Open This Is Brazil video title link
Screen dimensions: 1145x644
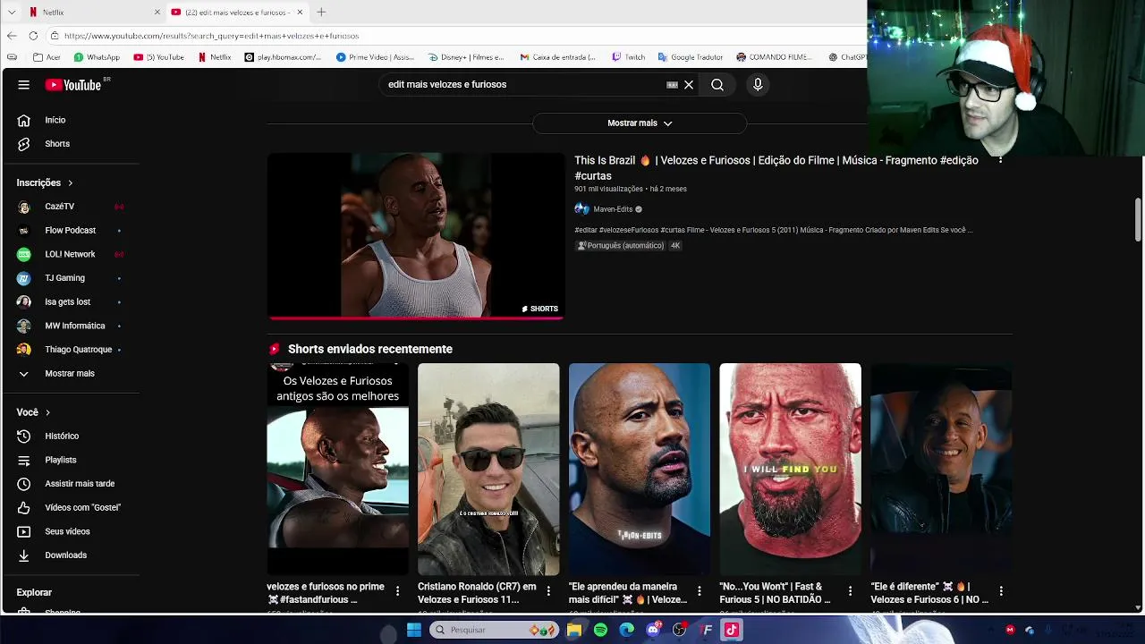(x=776, y=168)
